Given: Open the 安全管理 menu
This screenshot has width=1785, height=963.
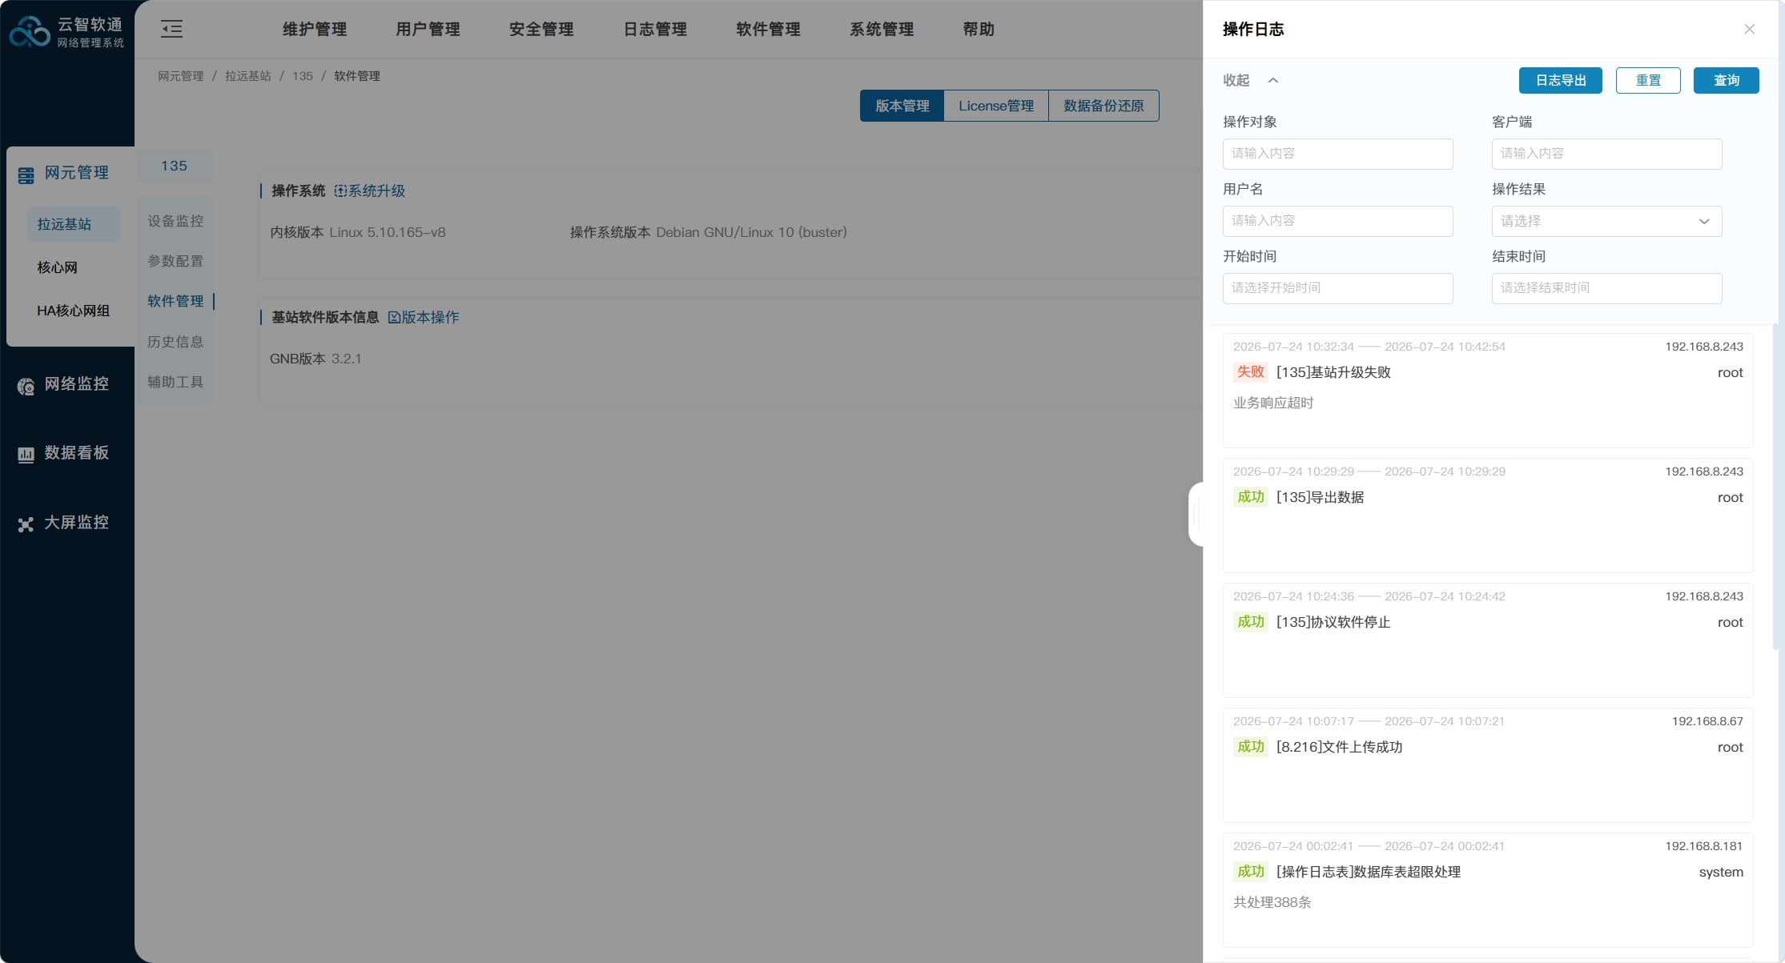Looking at the screenshot, I should [x=541, y=30].
